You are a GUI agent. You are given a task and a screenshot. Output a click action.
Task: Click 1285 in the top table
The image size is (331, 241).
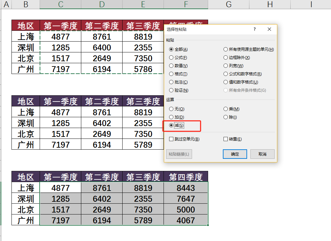coord(61,47)
